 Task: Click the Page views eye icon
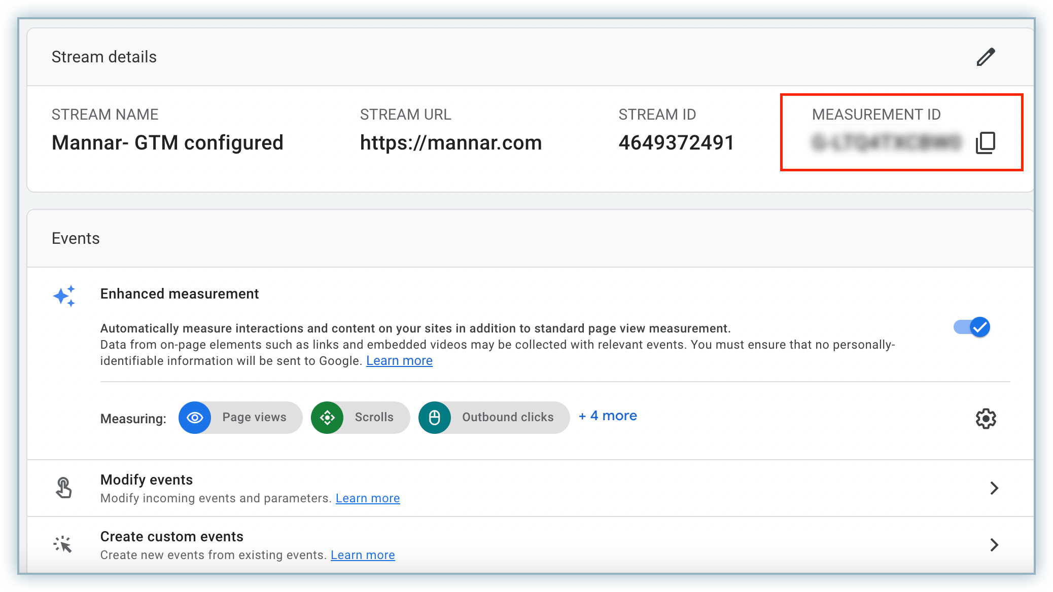[195, 418]
